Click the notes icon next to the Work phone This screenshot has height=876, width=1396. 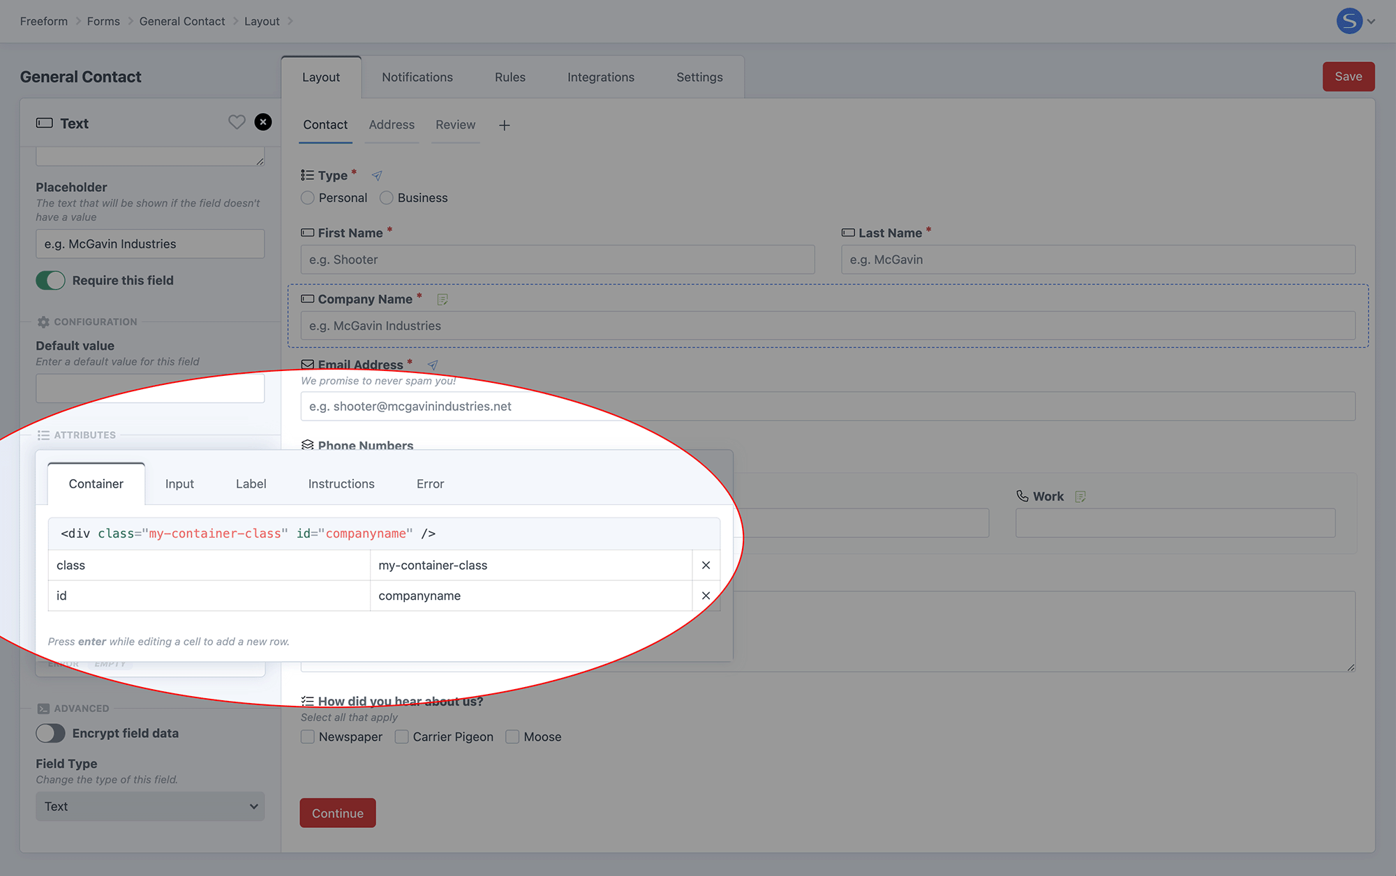[x=1081, y=496]
